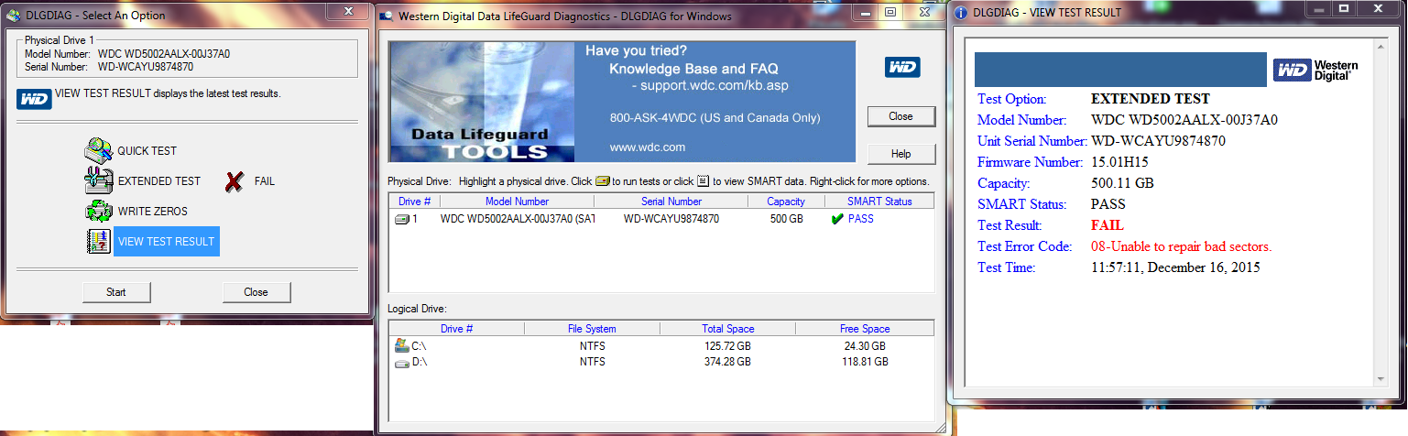Viewport: 1408px width, 436px height.
Task: Select the VIEW TEST RESULT highlighted option
Action: [x=167, y=242]
